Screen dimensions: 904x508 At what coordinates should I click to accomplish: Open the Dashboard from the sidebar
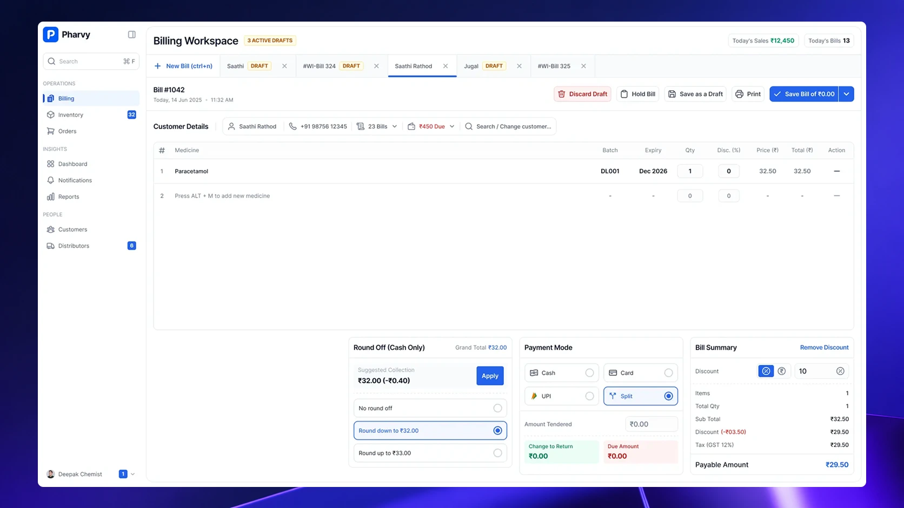click(x=91, y=164)
